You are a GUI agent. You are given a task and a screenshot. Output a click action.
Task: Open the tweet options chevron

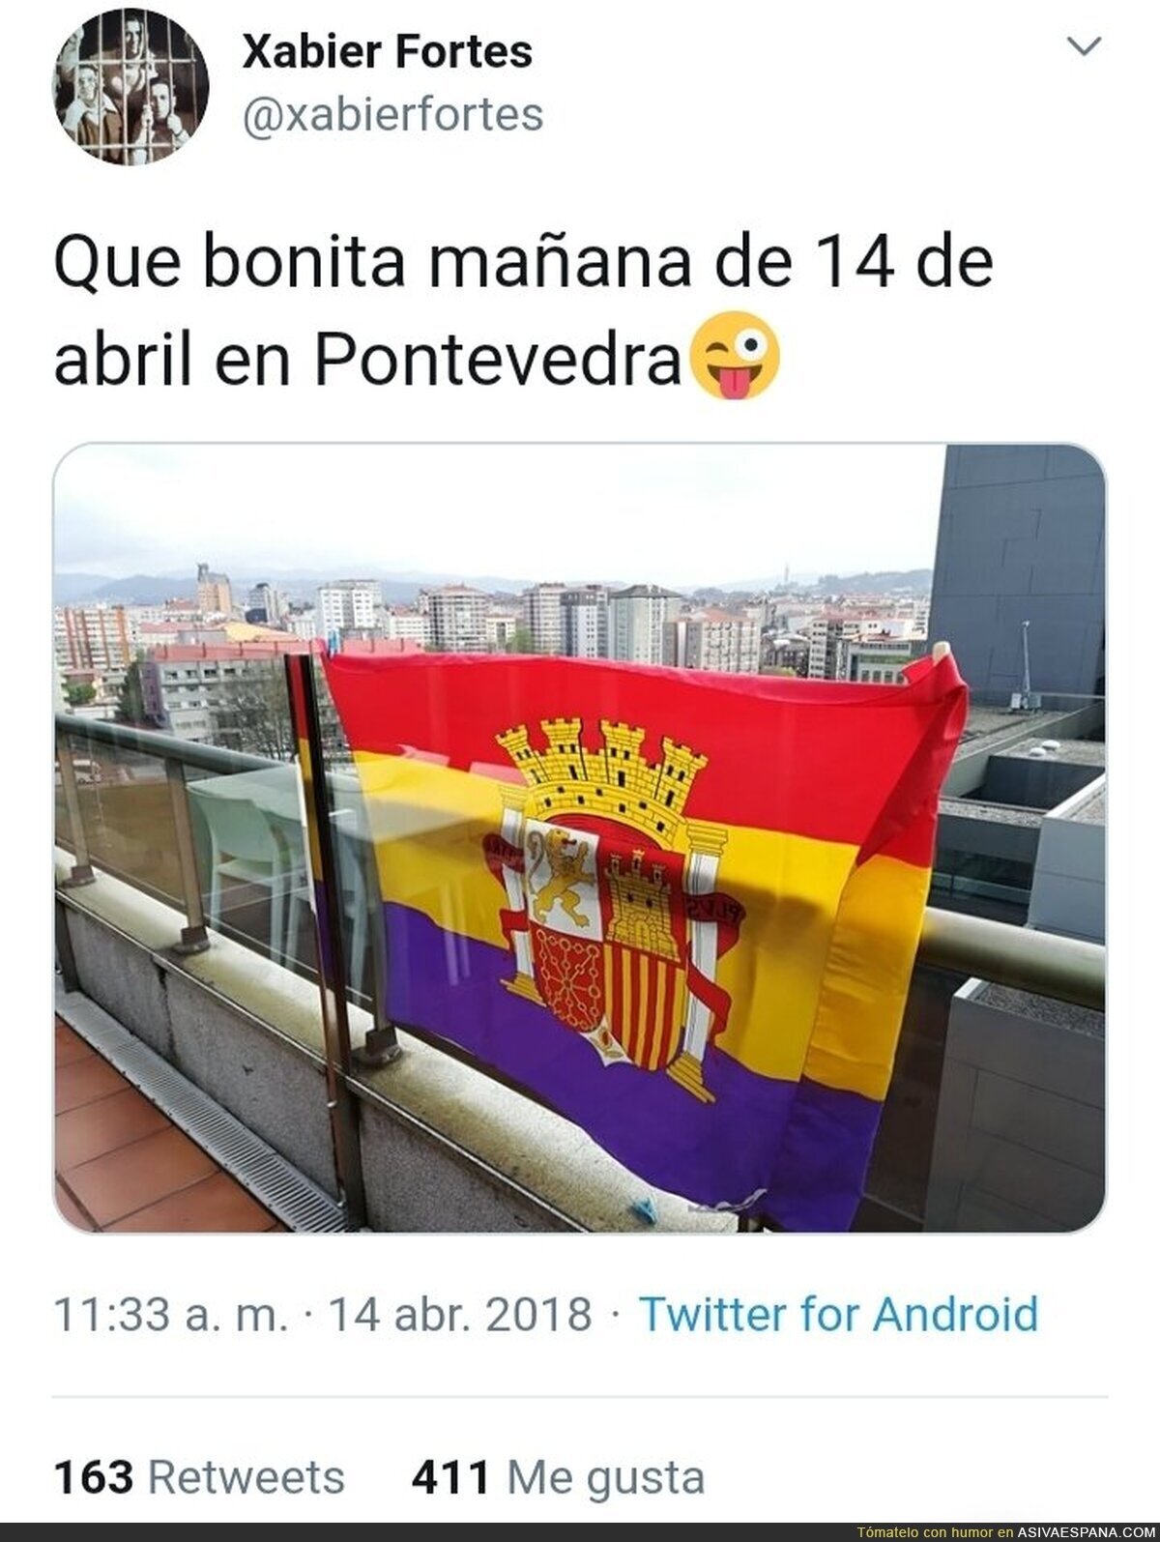pos(1088,46)
